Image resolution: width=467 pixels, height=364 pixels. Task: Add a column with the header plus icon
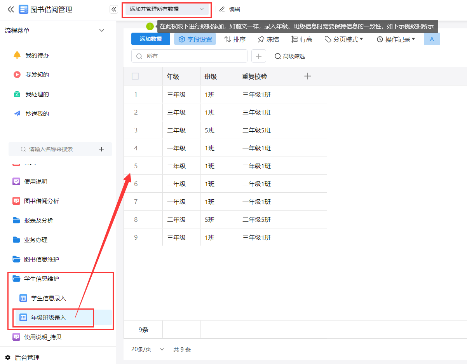[x=308, y=76]
